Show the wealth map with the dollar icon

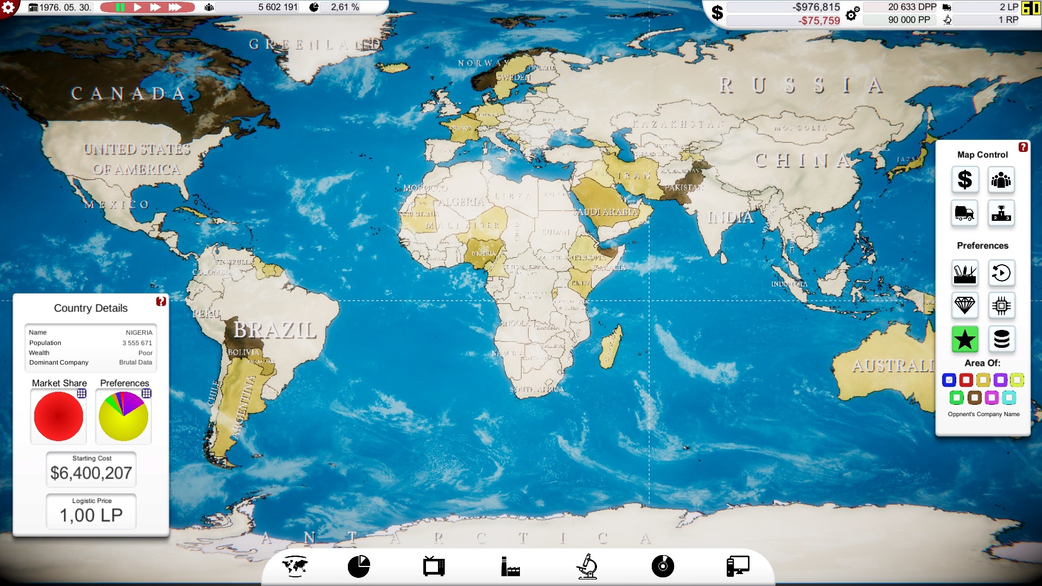[x=965, y=180]
